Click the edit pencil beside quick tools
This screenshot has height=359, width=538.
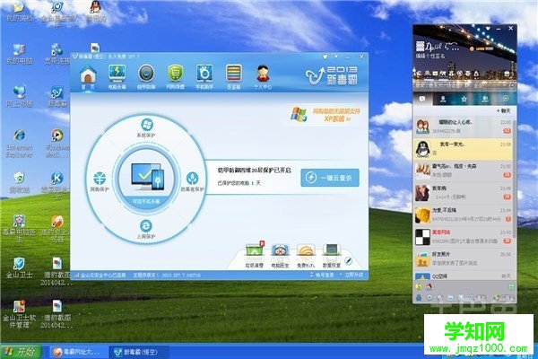coord(348,261)
